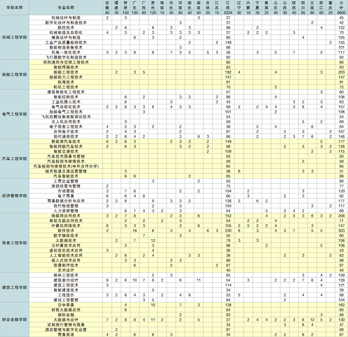348x337 pixels.
Task: Click the 汽车工程学院 cell
Action: [15, 159]
